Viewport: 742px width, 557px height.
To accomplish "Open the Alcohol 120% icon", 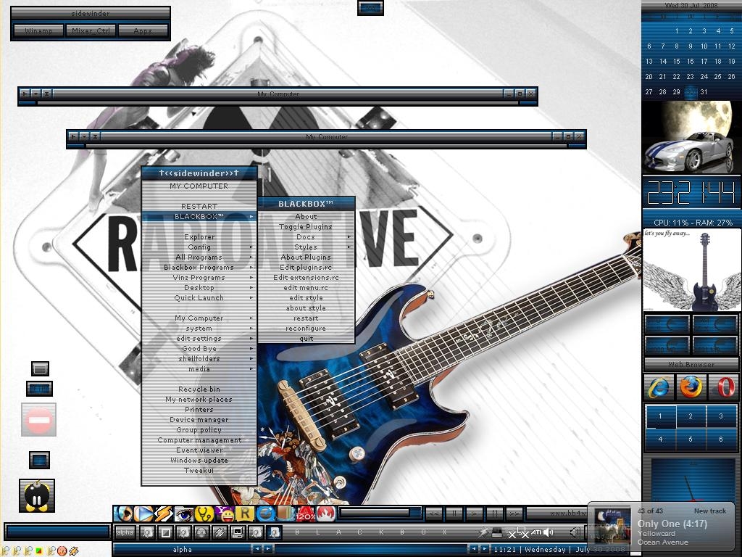I will [x=306, y=513].
